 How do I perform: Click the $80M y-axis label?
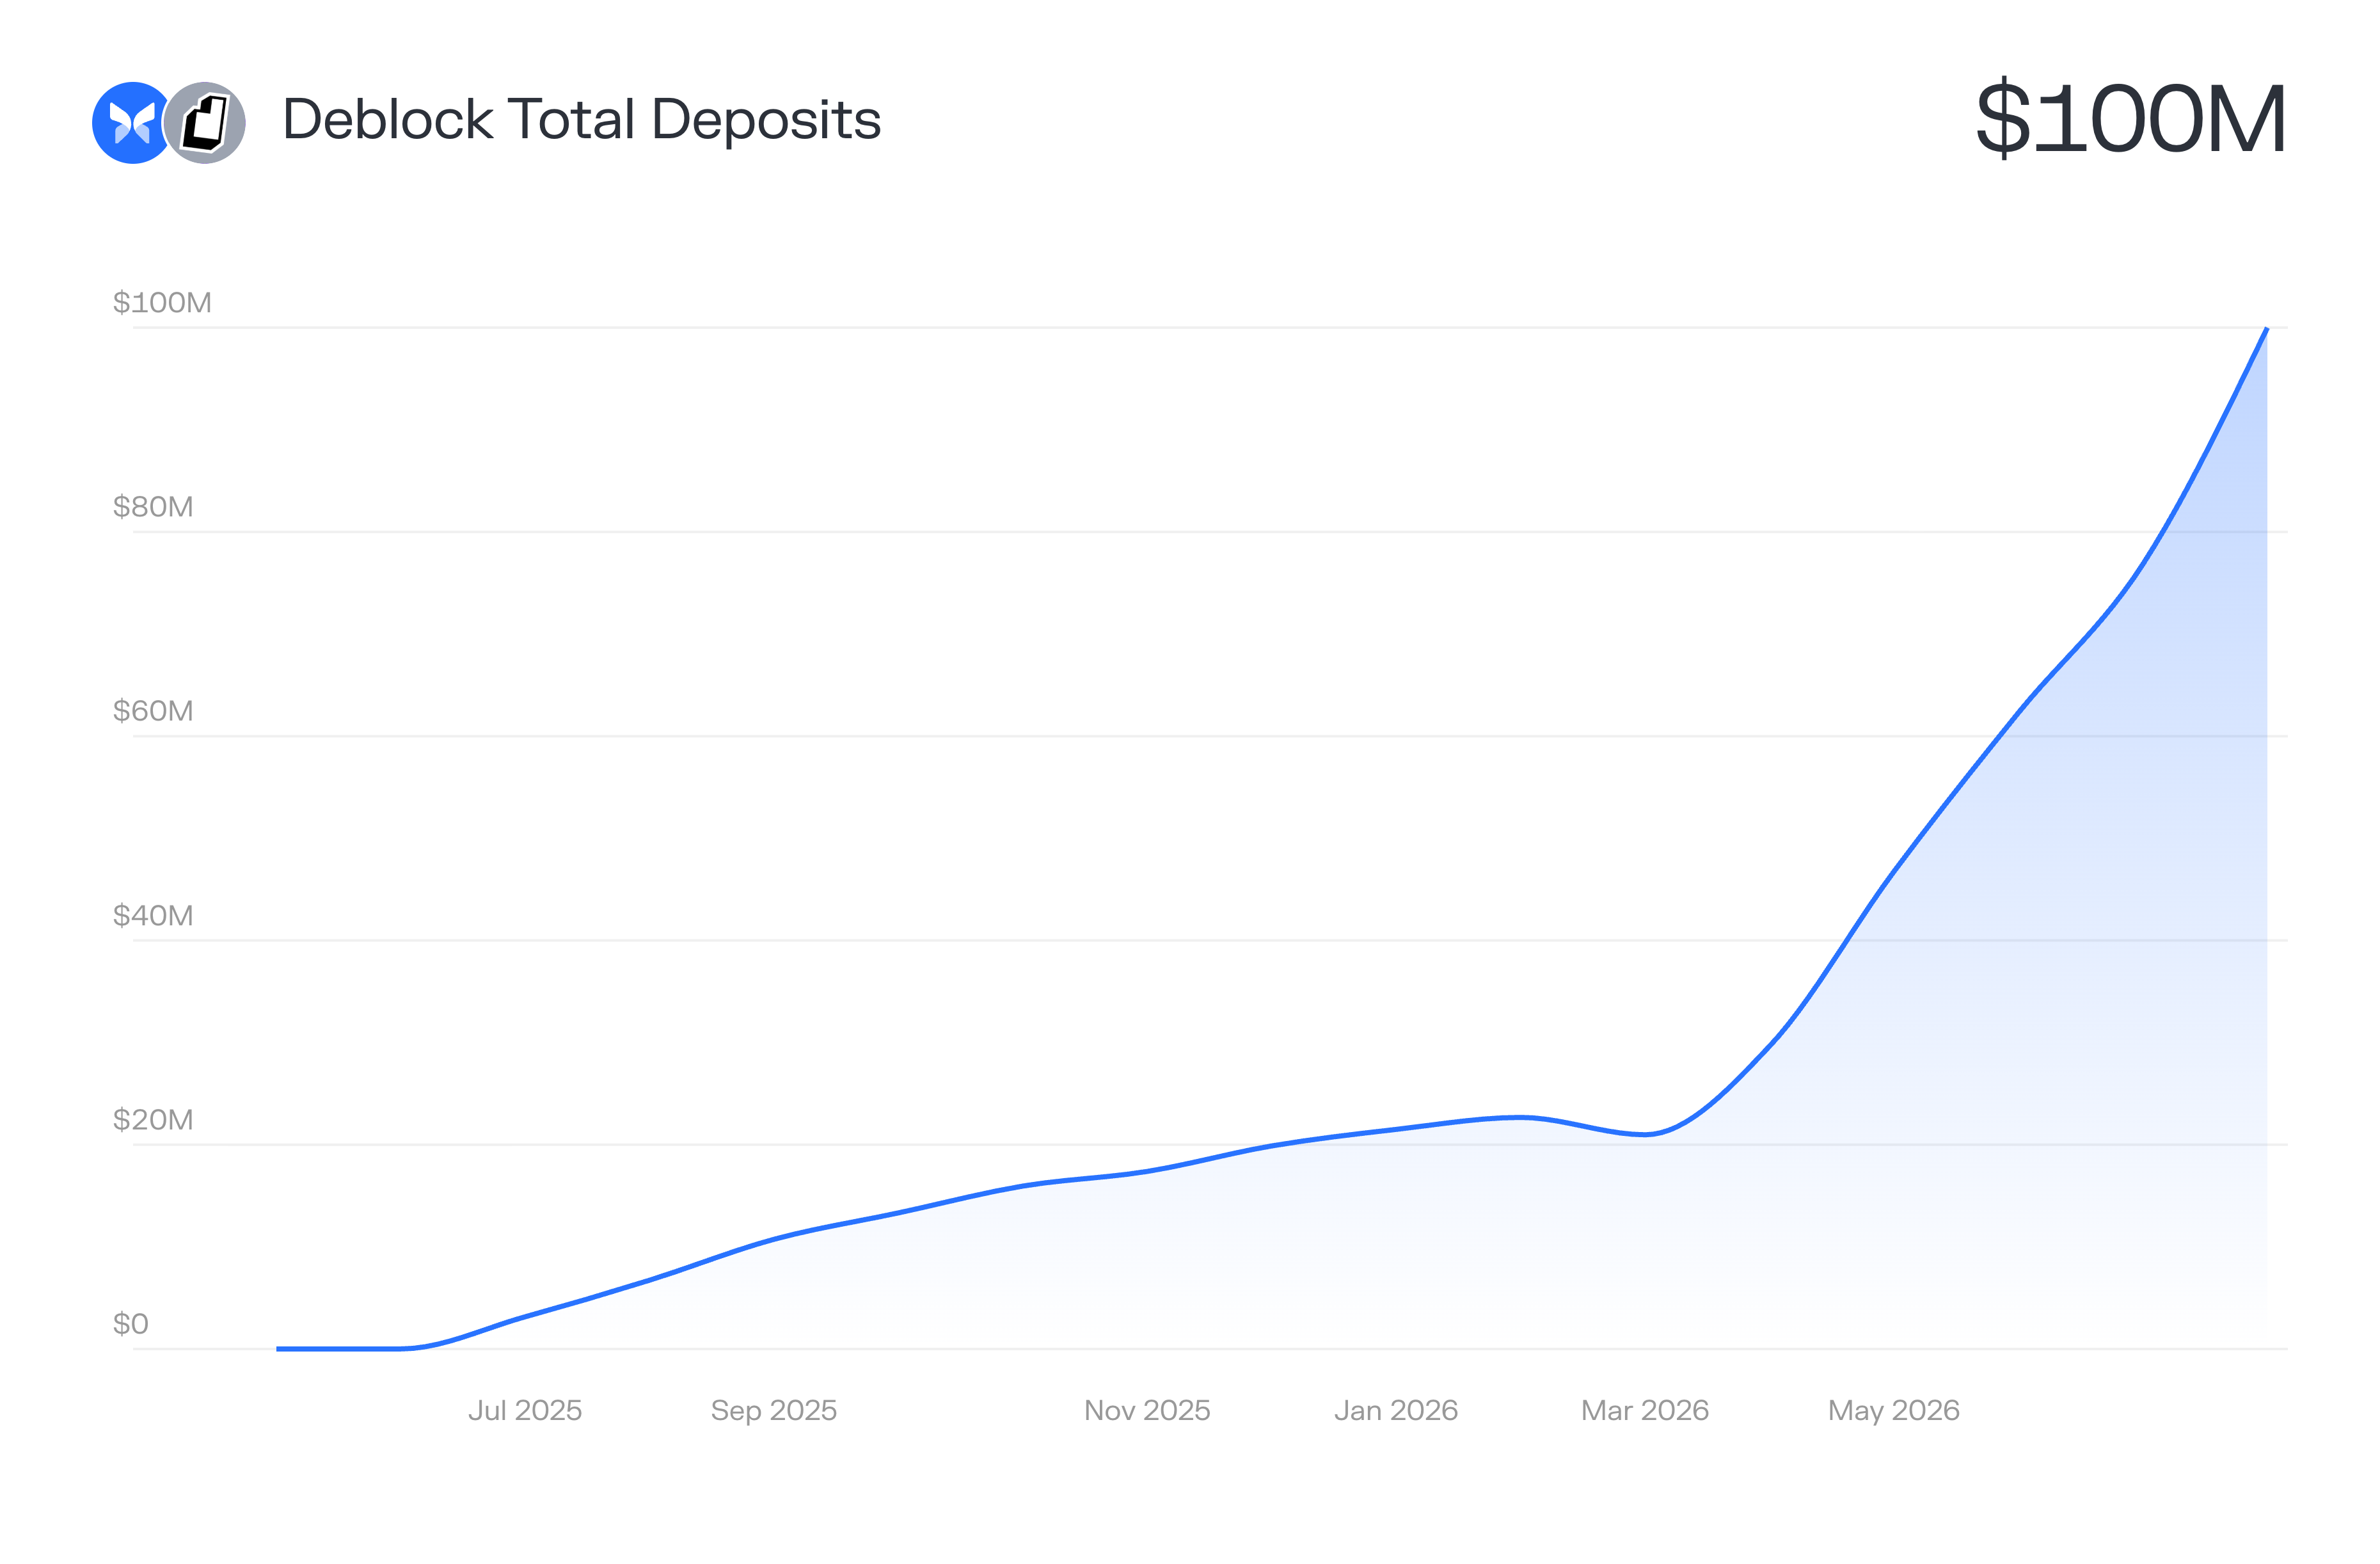(x=153, y=506)
